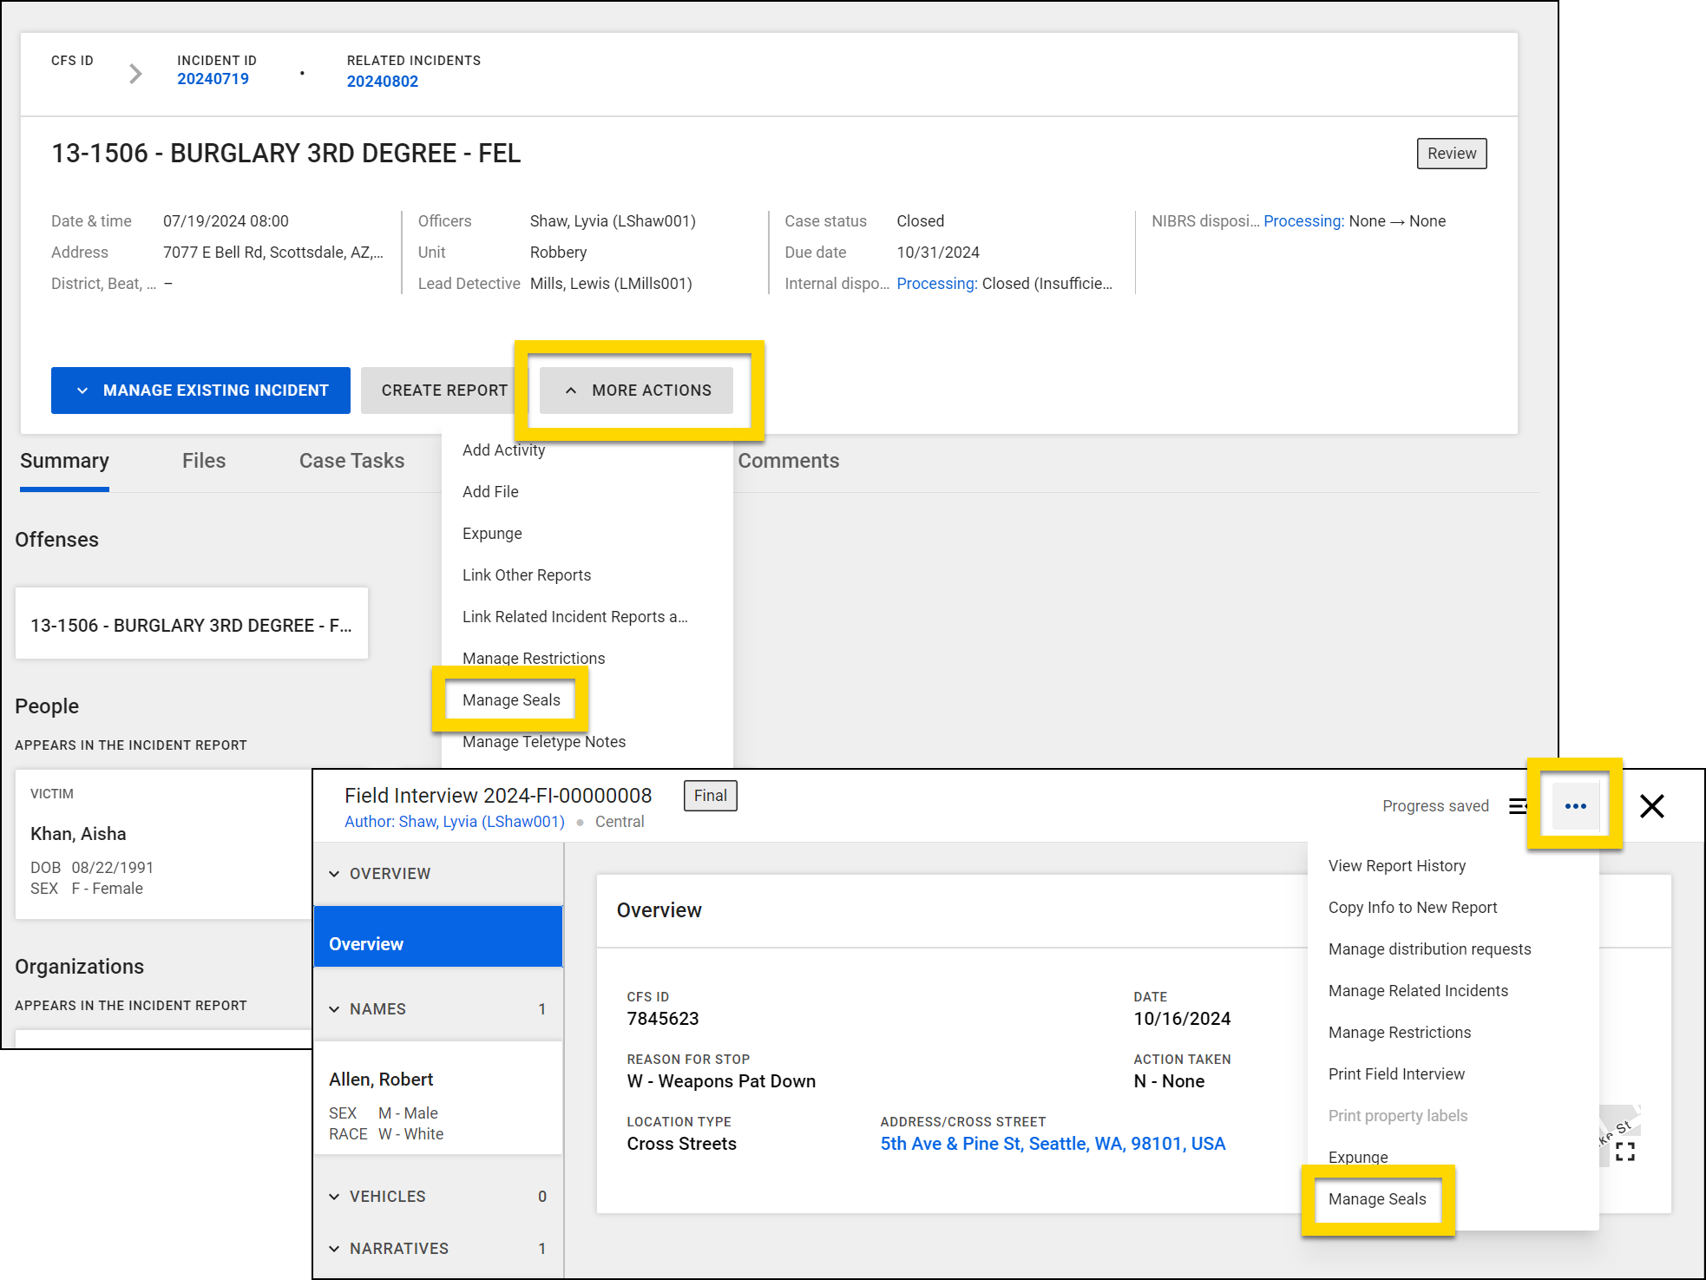Select Add Activity from More Actions
This screenshot has width=1706, height=1280.
pos(587,450)
